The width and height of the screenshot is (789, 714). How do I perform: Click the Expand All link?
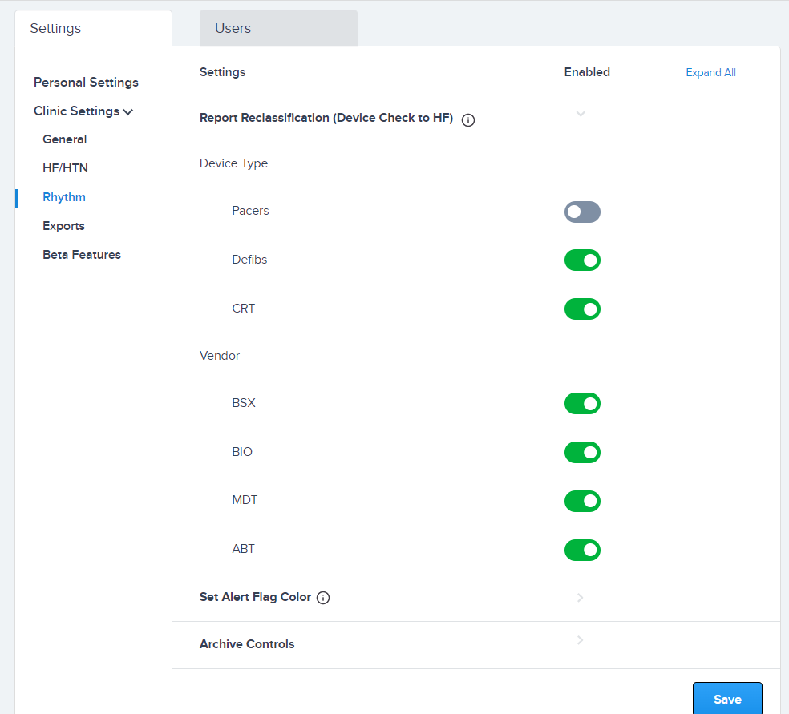[710, 72]
